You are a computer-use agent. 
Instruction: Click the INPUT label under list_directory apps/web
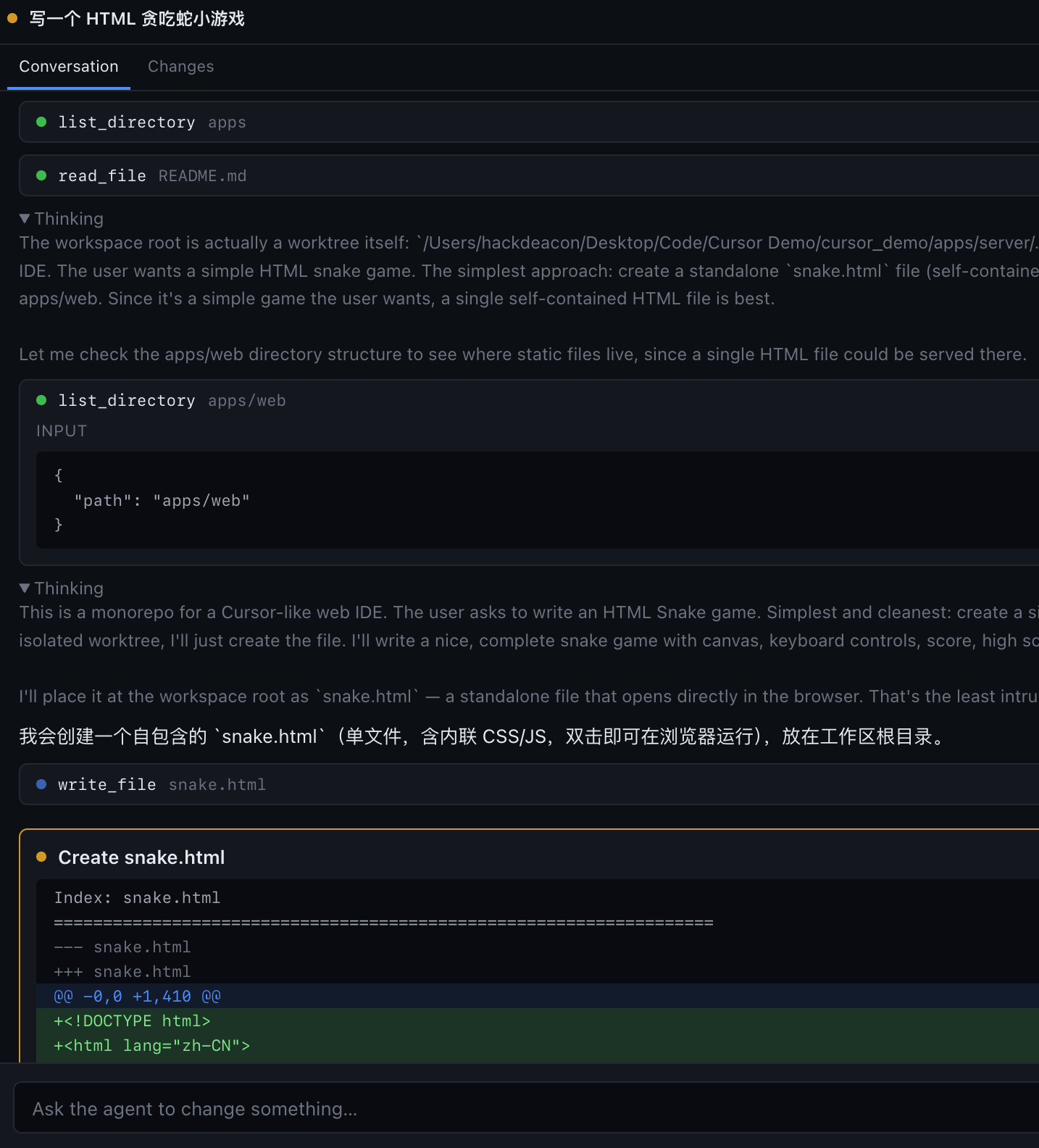[62, 431]
